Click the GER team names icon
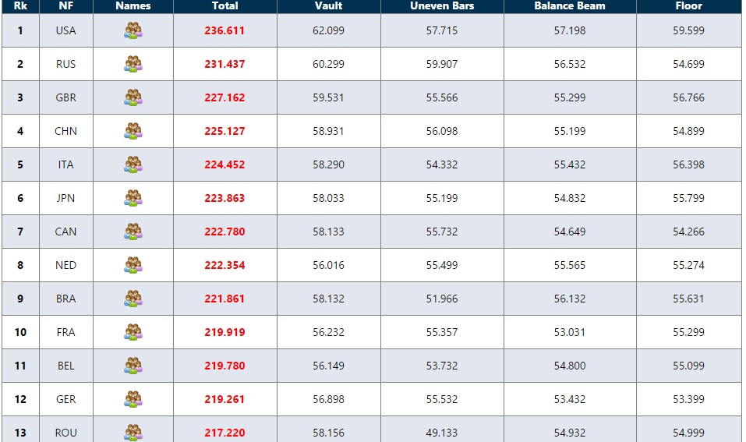The height and width of the screenshot is (442, 746). pos(133,399)
